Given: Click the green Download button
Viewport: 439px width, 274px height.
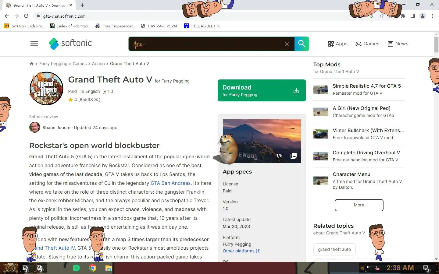Looking at the screenshot, I should coord(262,90).
